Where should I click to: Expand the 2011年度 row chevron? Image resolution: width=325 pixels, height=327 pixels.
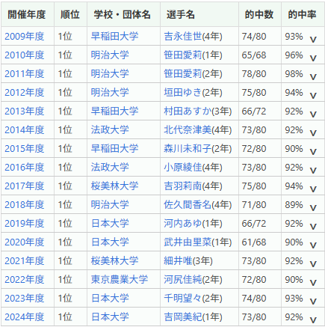[x=313, y=77]
